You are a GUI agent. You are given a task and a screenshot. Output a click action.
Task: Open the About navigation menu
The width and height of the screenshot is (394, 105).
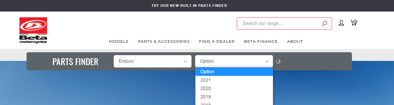click(295, 41)
